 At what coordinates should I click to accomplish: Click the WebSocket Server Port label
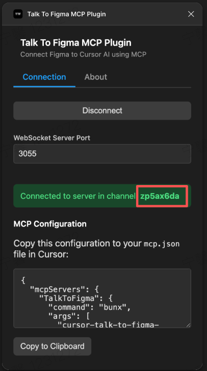click(x=52, y=138)
